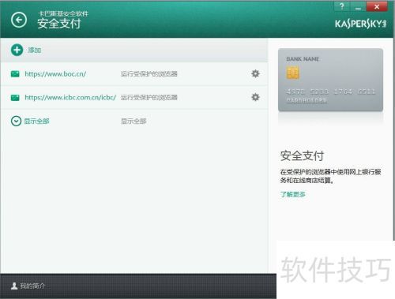Close the Kaspersky window
The height and width of the screenshot is (299, 395).
[x=377, y=6]
